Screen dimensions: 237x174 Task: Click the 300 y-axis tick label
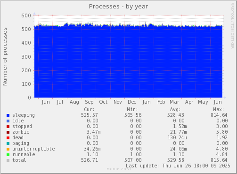point(26,57)
